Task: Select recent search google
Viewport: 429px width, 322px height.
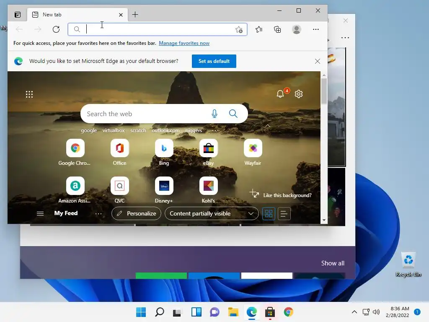Action: pyautogui.click(x=89, y=131)
